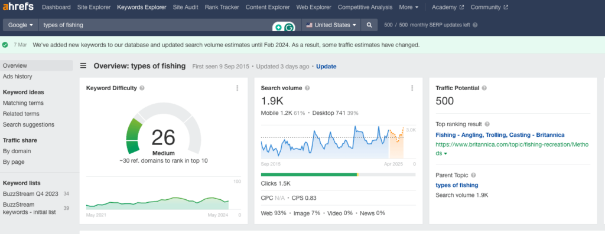Go to Keywords Explorer tab
This screenshot has width=605, height=234.
coord(142,7)
